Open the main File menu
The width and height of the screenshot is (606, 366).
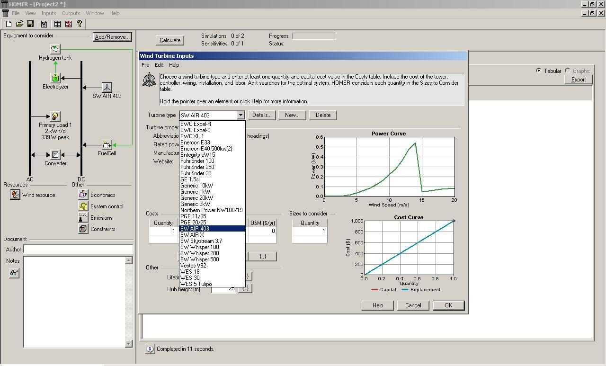point(16,13)
